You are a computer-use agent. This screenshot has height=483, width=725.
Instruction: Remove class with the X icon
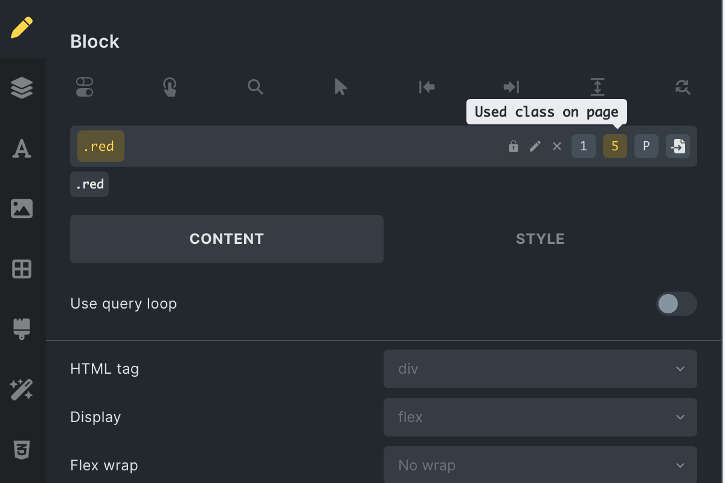pyautogui.click(x=557, y=146)
